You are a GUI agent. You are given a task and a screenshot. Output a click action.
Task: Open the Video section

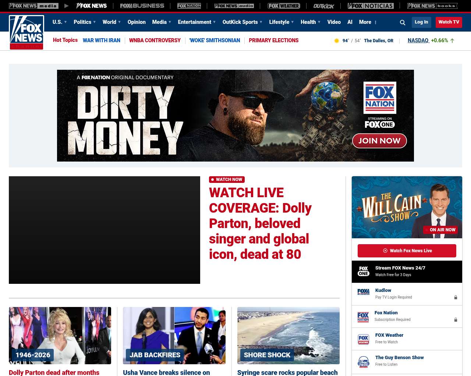pyautogui.click(x=334, y=22)
